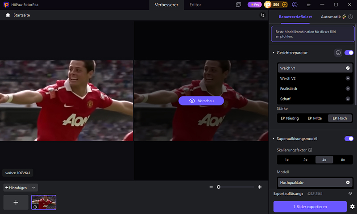Click the crop icon above preview
Viewport: 357px width, 214px height.
pos(262,15)
